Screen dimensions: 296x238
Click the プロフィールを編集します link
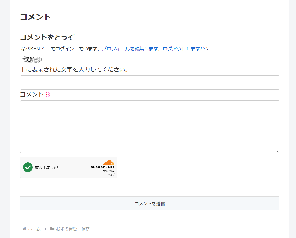pos(130,49)
